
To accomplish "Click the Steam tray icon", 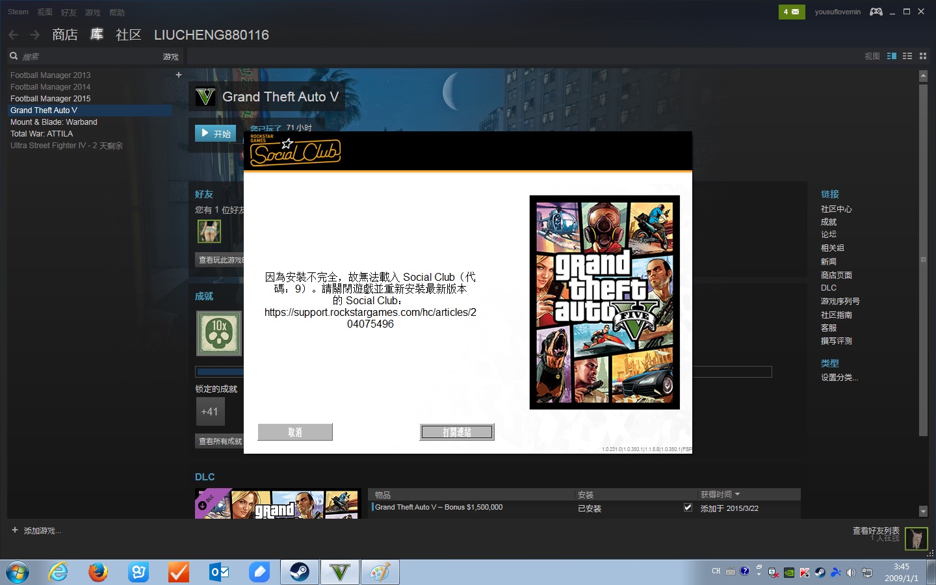I will click(820, 573).
